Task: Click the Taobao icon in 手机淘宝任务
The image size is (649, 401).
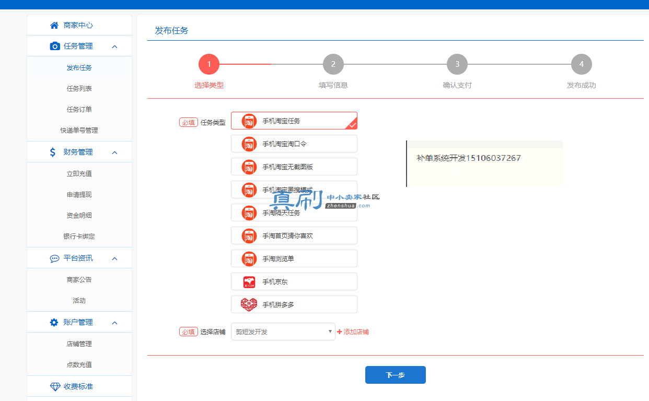Action: (249, 121)
